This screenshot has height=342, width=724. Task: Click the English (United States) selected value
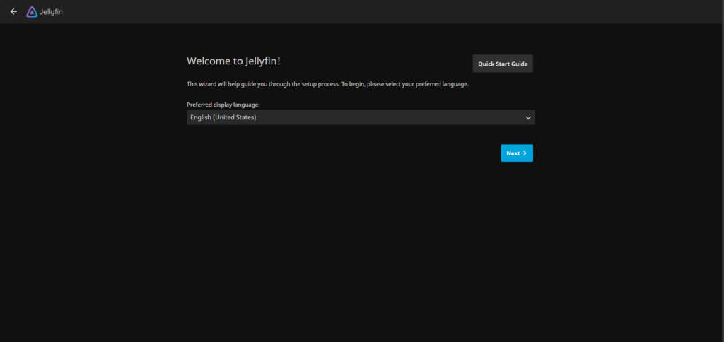[x=223, y=117]
